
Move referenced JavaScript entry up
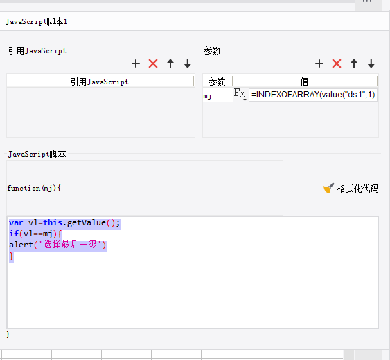coord(170,64)
